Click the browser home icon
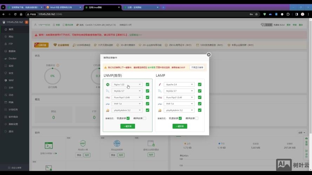312x175 pixels. pyautogui.click(x=21, y=14)
